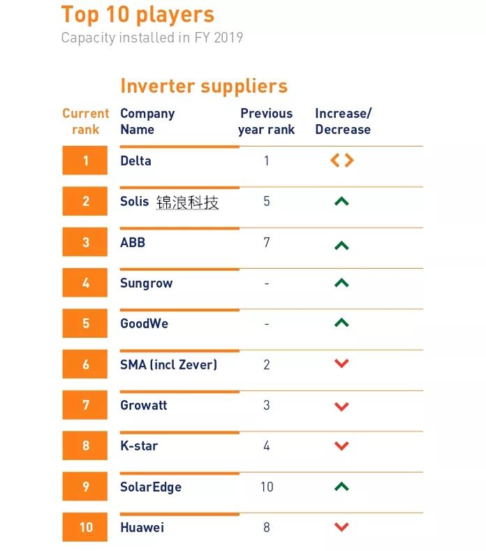This screenshot has width=486, height=551.
Task: Click the unchanged-rank arrows icon for Delta
Action: (341, 161)
